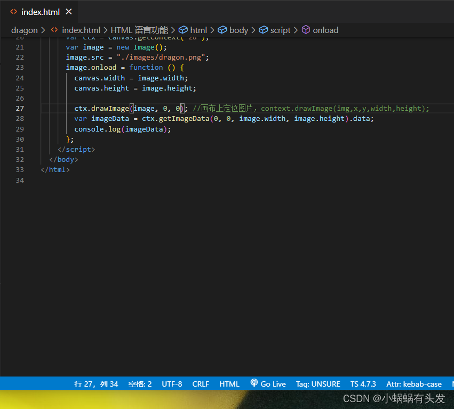This screenshot has width=454, height=409.
Task: Select the TS 4.7.3 version indicator
Action: point(363,383)
